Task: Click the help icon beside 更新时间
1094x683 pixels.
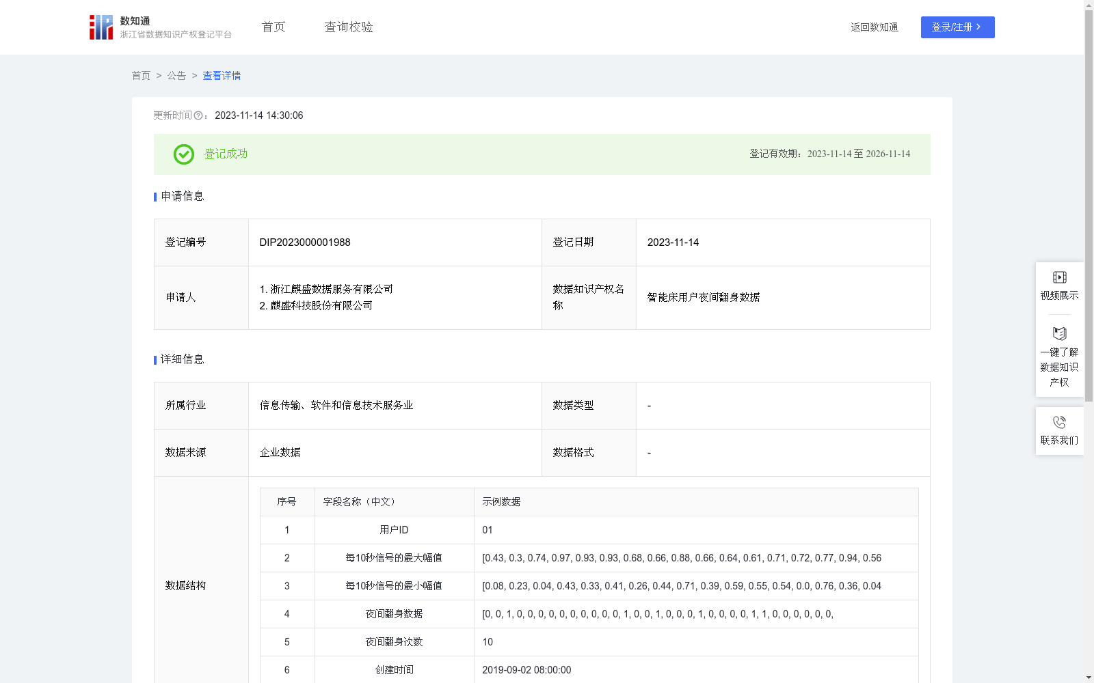Action: point(198,116)
